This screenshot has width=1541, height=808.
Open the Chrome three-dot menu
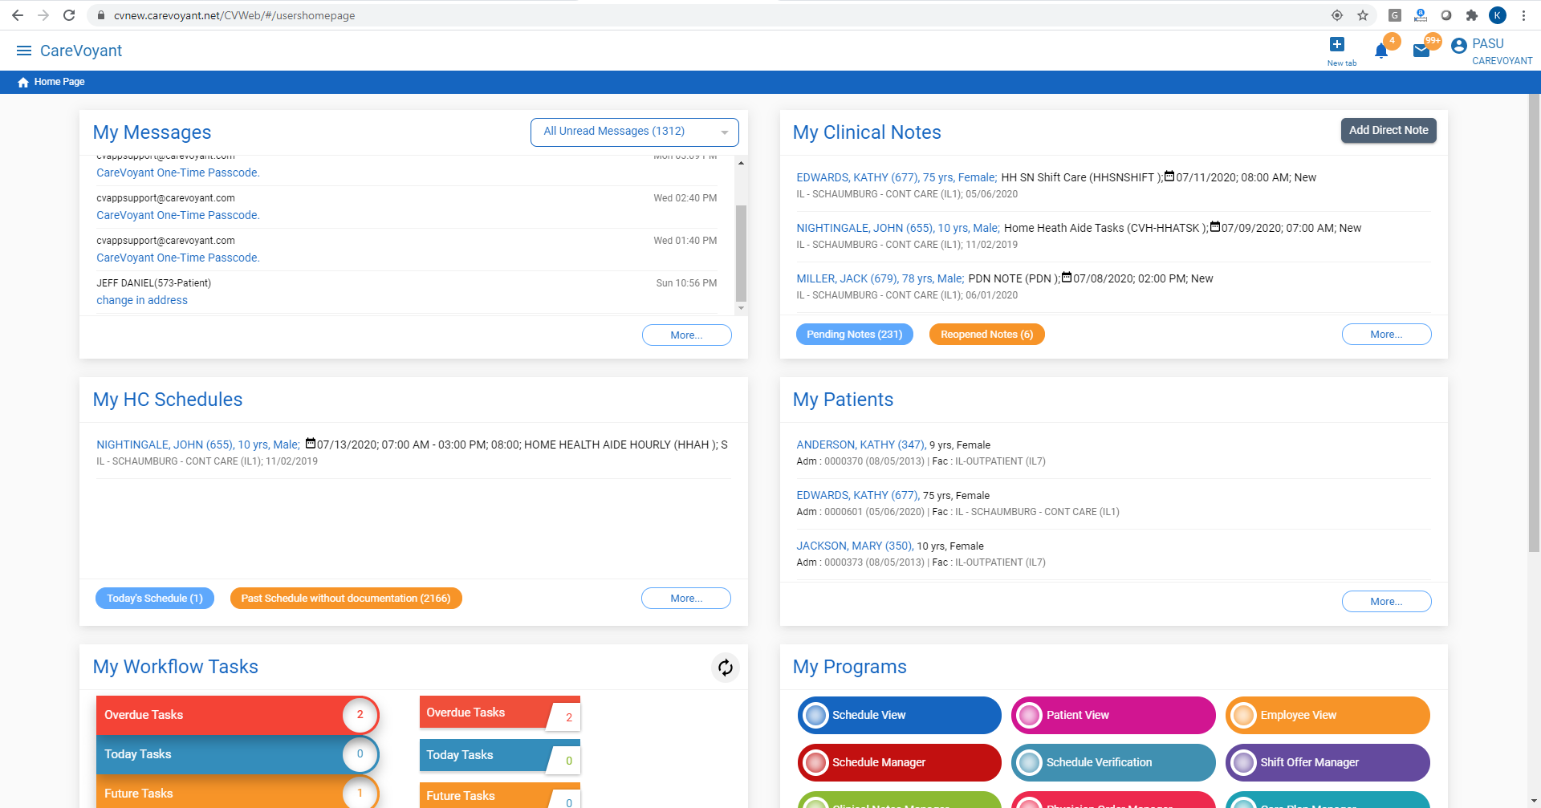point(1523,15)
